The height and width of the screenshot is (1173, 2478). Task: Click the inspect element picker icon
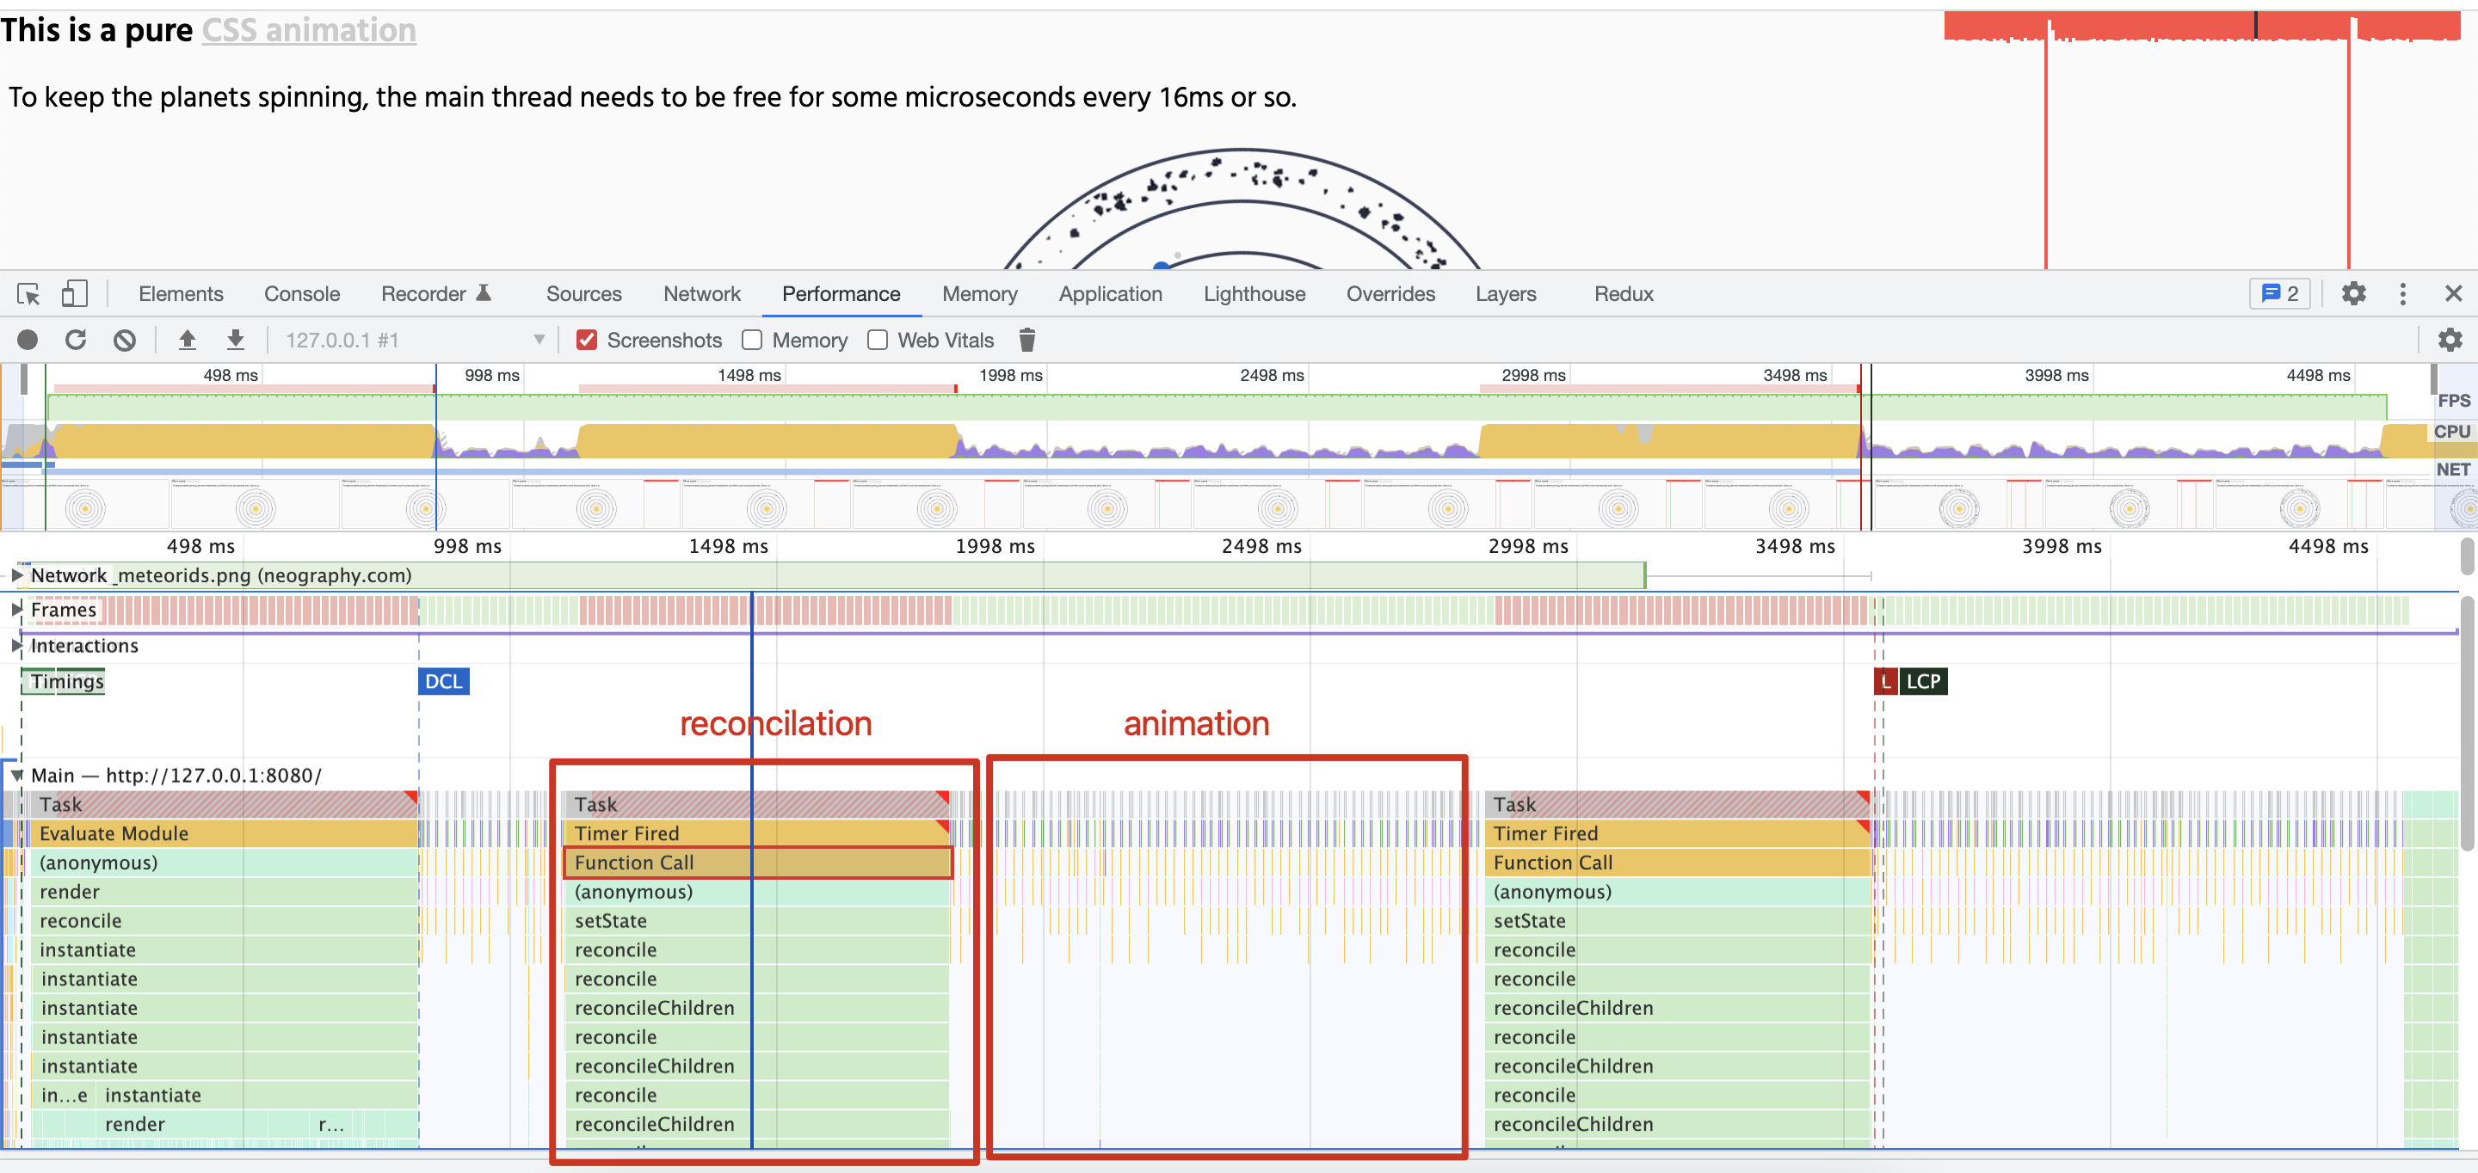(x=29, y=294)
